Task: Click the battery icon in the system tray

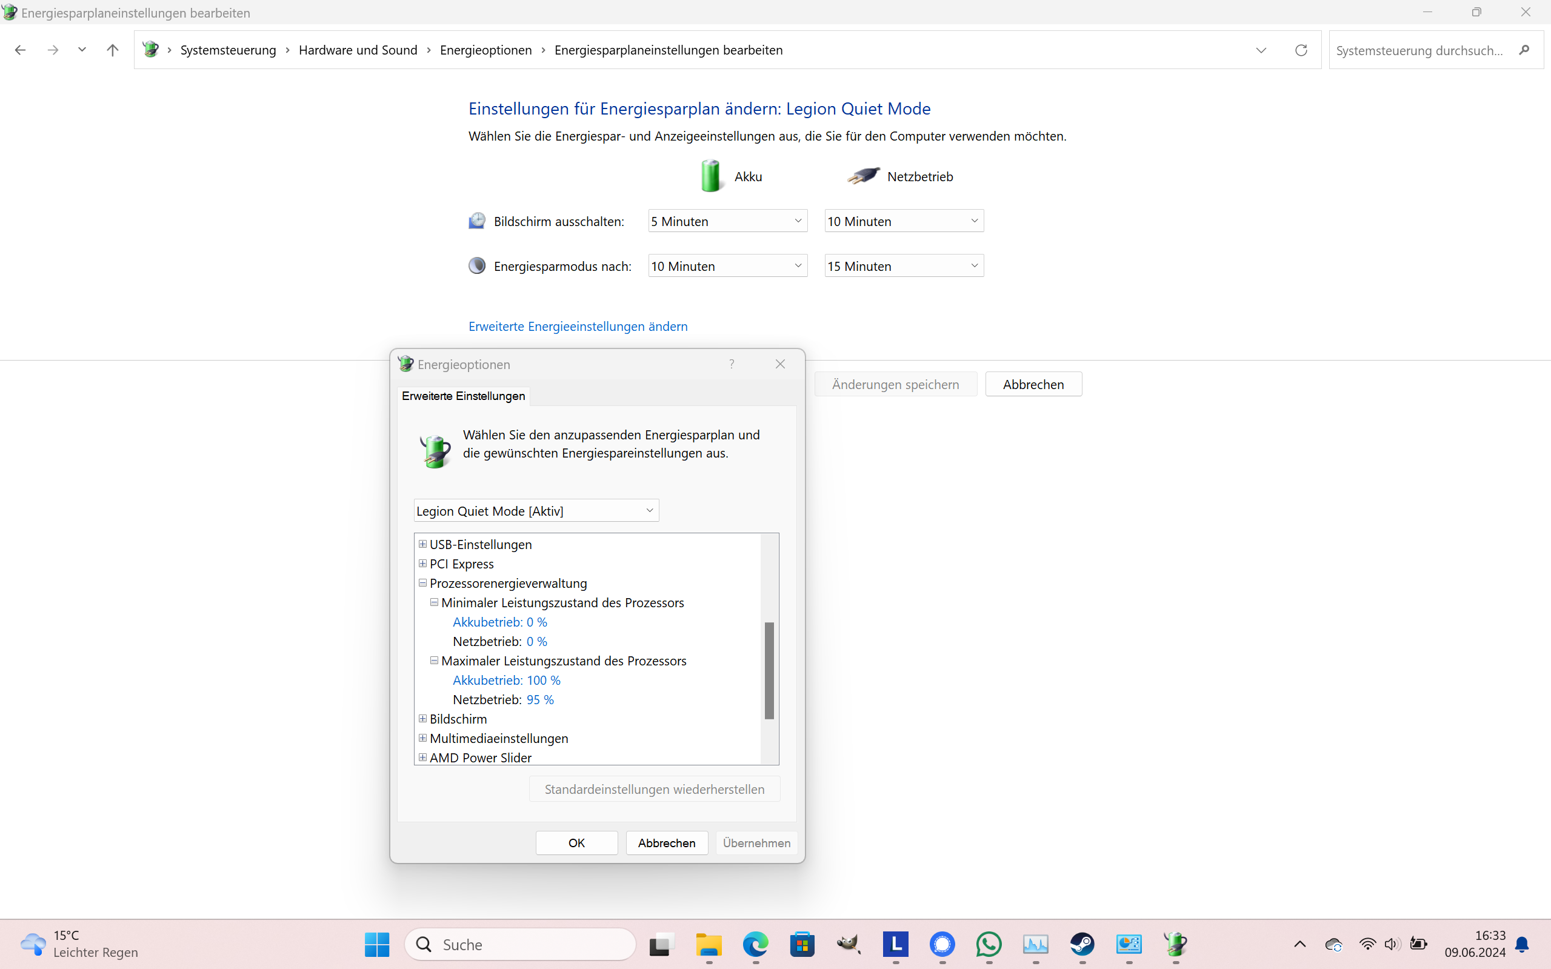Action: [1418, 944]
